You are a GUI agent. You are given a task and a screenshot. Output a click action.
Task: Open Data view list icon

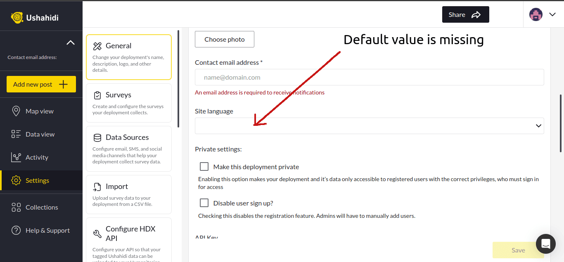point(16,134)
